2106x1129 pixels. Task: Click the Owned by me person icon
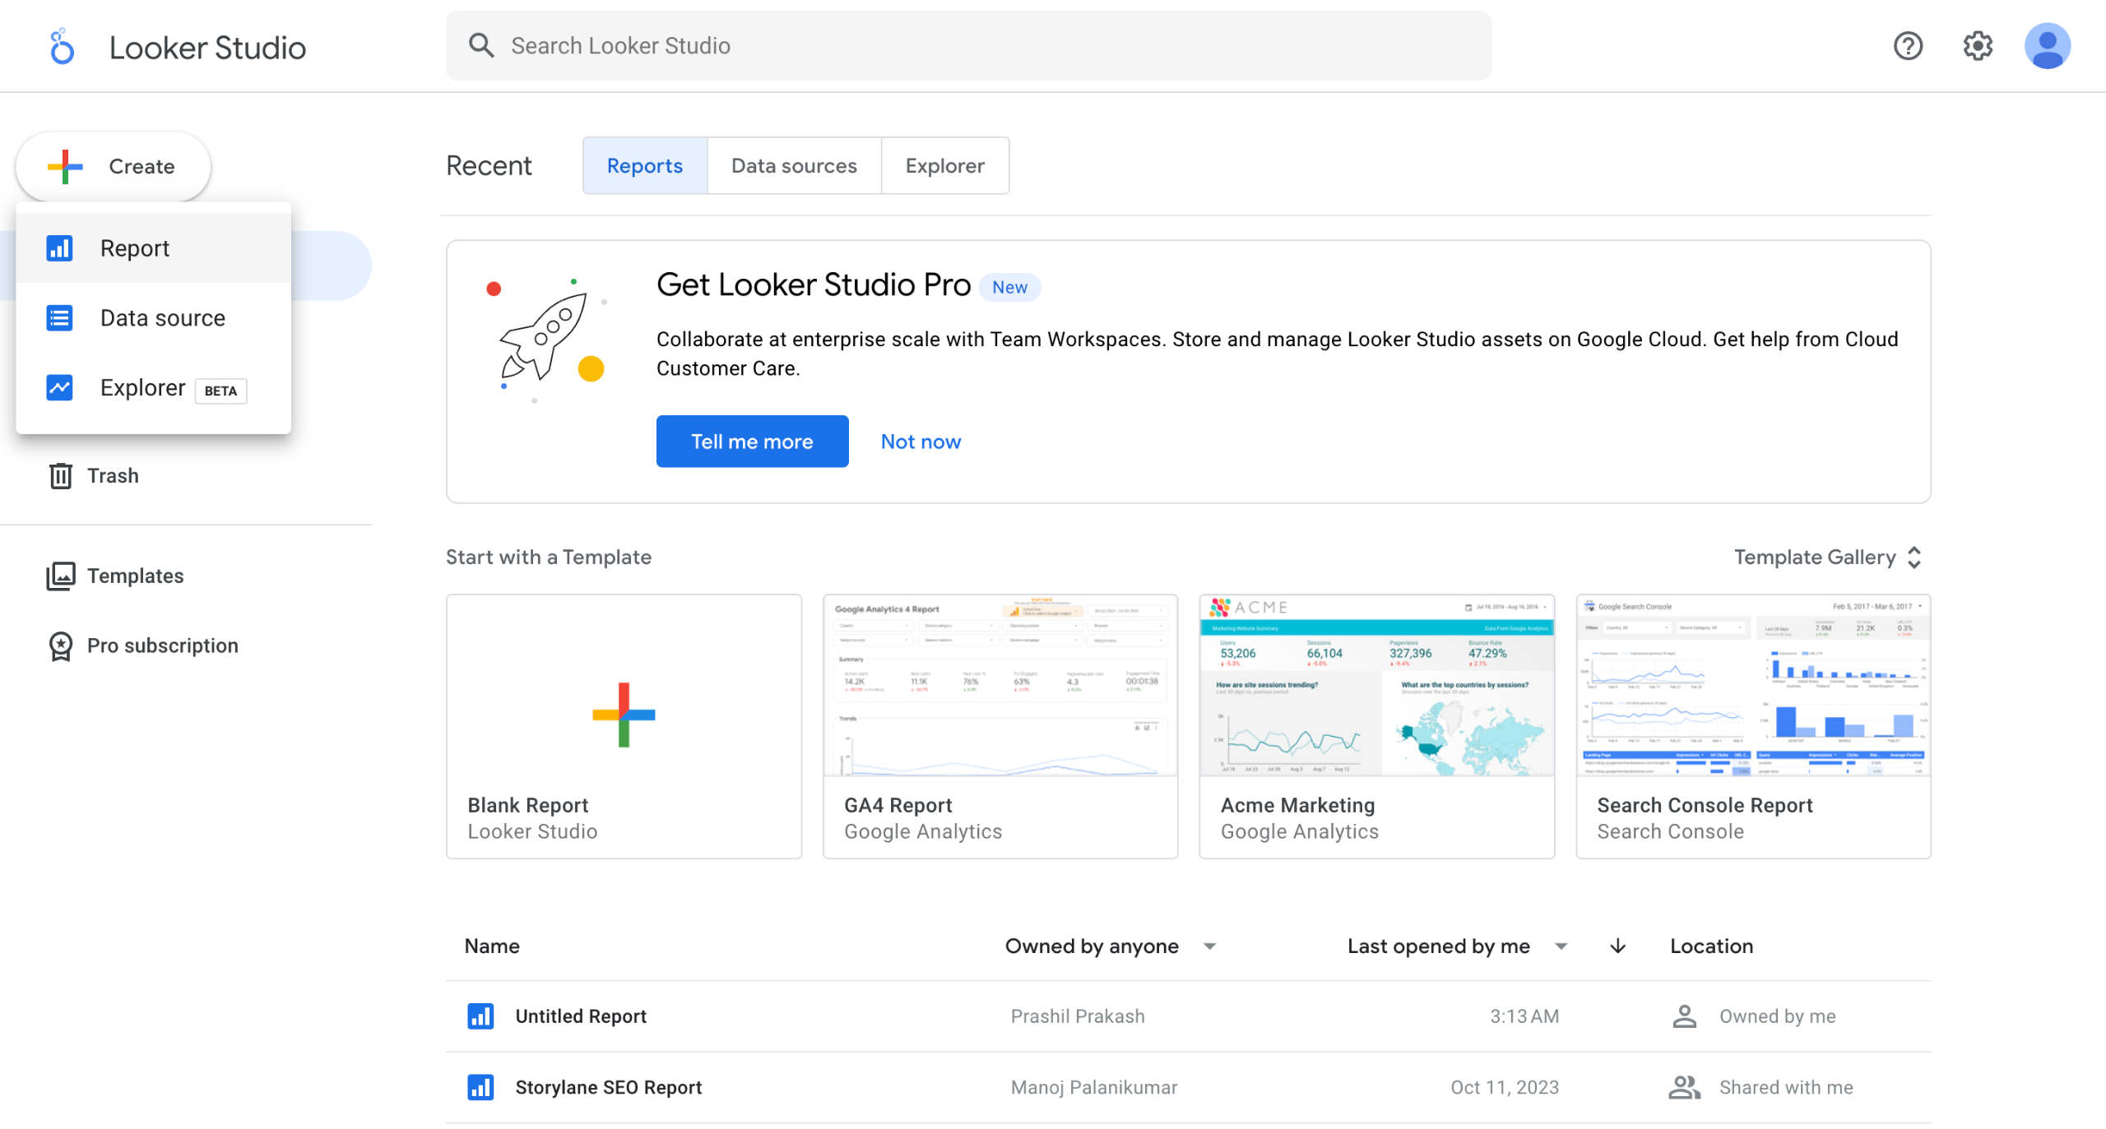pos(1684,1016)
